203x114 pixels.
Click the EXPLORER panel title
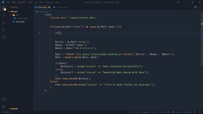click(x=14, y=7)
